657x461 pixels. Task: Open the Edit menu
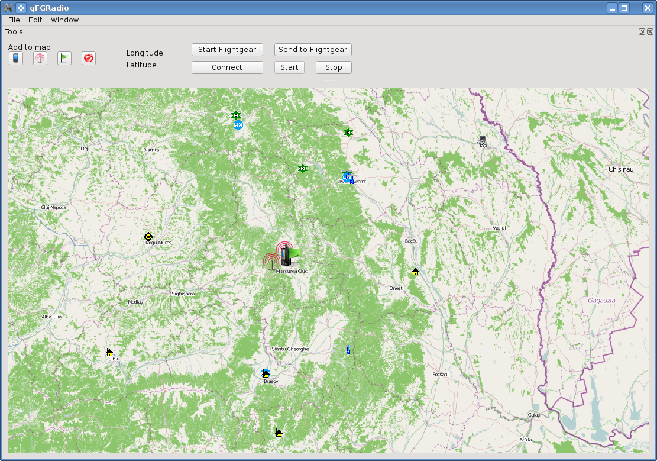35,20
